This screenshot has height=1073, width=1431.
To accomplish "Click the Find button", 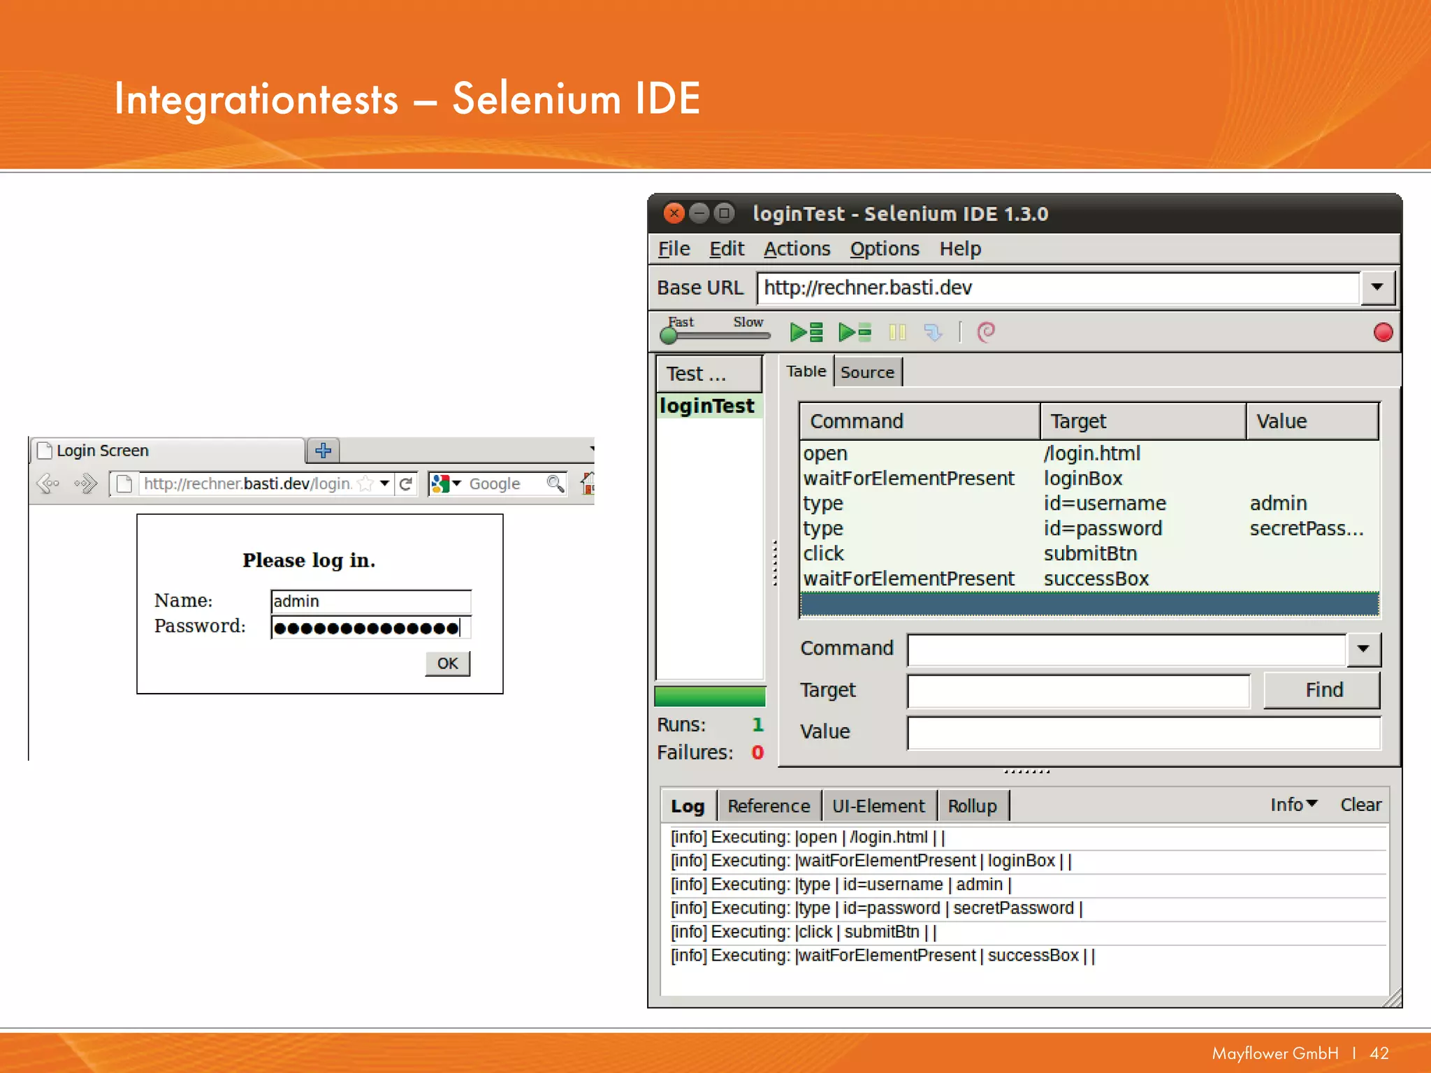I will (1323, 690).
